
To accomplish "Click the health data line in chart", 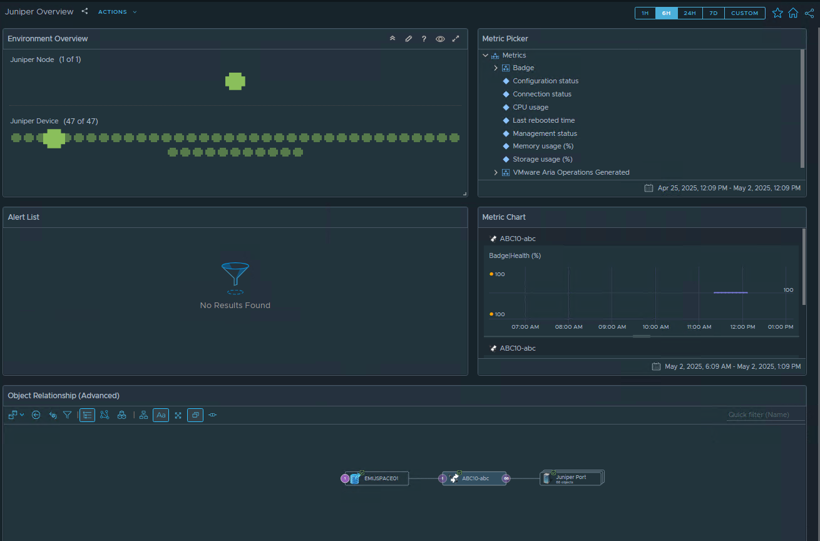I will [x=730, y=292].
